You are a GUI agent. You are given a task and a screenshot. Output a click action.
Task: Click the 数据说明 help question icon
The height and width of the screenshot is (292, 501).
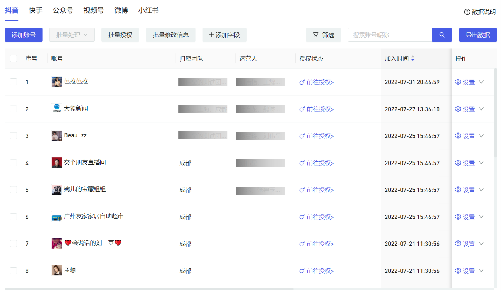[467, 12]
